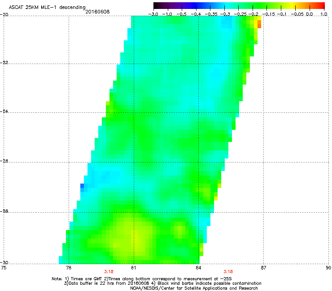Screen dimensions: 332x291
Task: Click the -0.5 color bar label
Action: (181, 14)
